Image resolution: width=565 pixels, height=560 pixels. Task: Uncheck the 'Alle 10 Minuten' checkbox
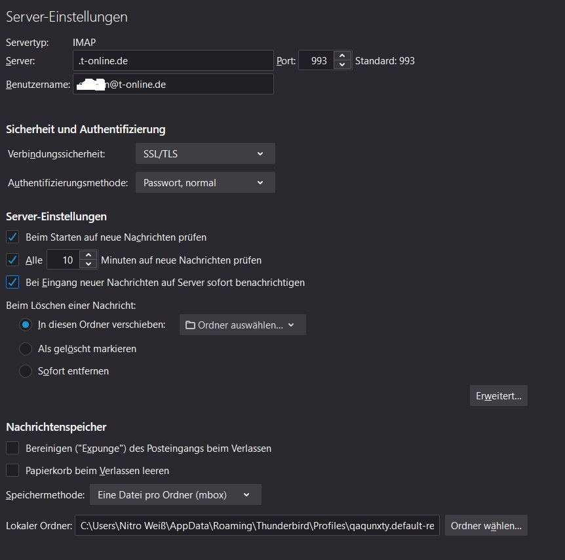click(x=12, y=260)
